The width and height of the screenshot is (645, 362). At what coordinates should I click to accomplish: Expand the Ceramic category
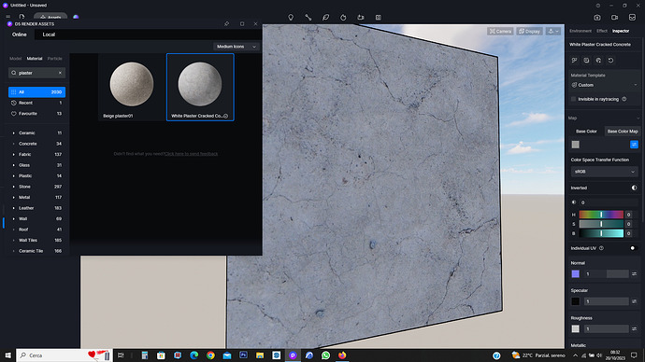point(14,133)
